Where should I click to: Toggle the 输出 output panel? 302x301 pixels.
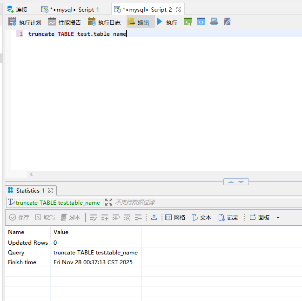[138, 22]
